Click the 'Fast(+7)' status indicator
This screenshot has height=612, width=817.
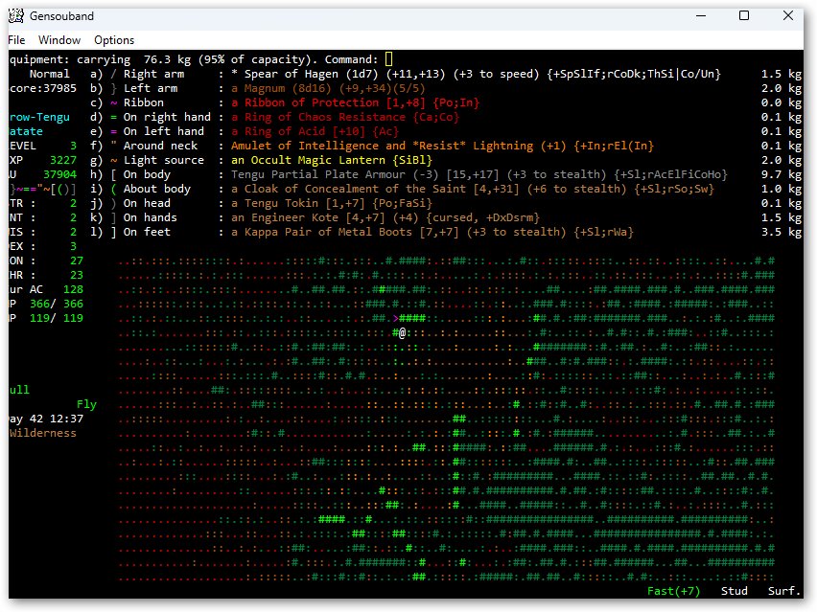tap(673, 591)
